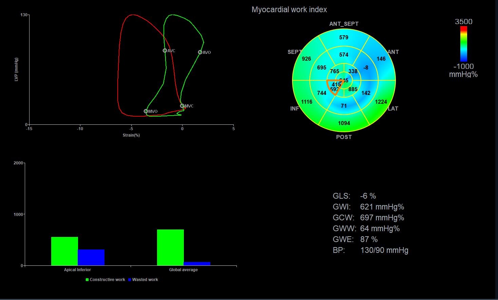Click the MVC event marker
The height and width of the screenshot is (300, 498).
point(183,106)
